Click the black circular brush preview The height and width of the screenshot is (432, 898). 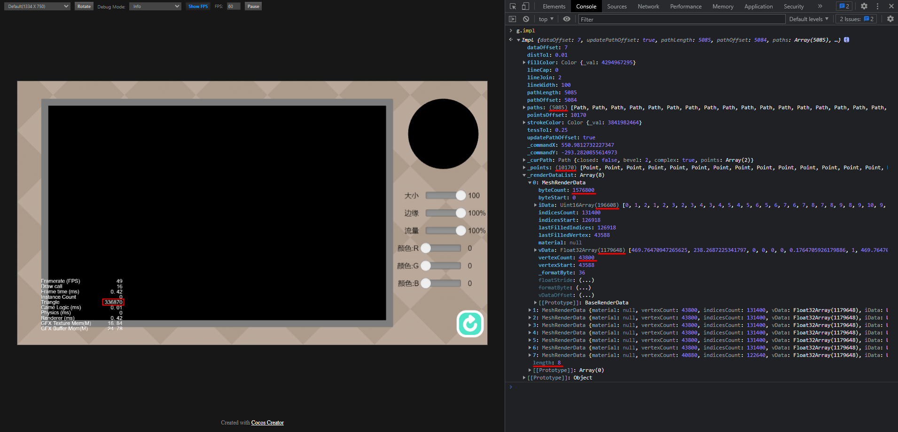(x=443, y=134)
